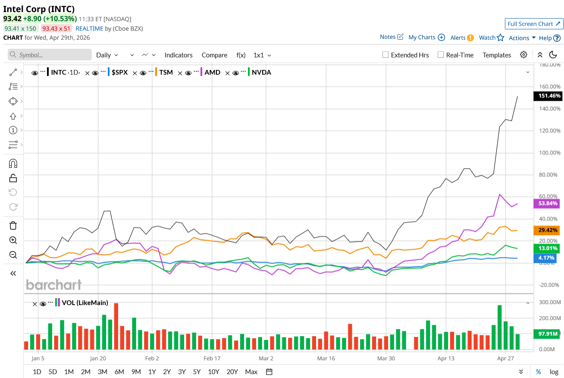564x378 pixels.
Task: Toggle the log scale button
Action: [x=554, y=372]
